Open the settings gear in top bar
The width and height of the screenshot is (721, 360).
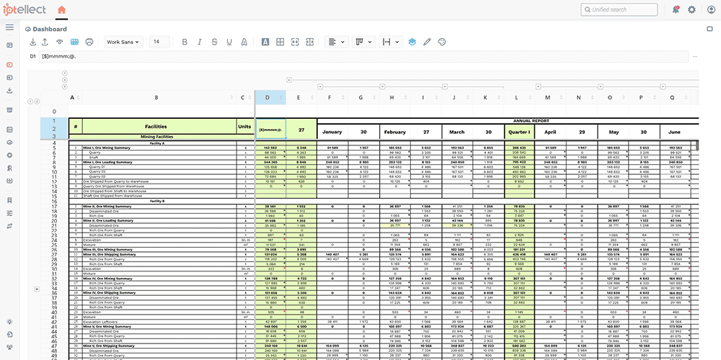point(691,9)
